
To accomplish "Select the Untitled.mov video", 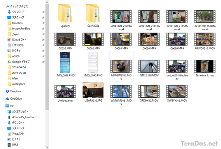I will click(x=65, y=93).
